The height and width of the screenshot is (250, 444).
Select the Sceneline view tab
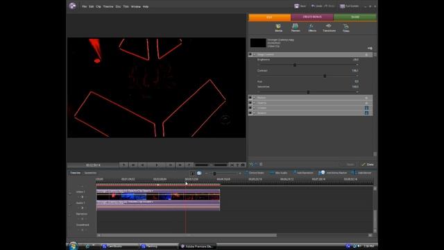(90, 173)
